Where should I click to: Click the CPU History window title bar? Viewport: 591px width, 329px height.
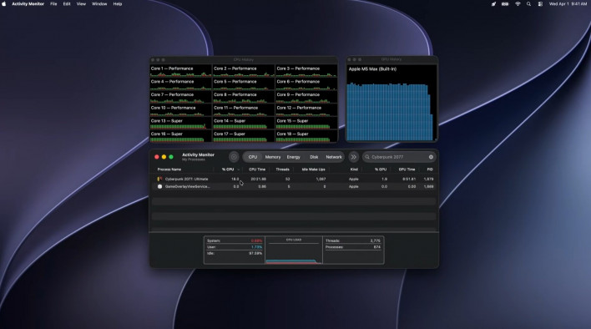tap(244, 59)
